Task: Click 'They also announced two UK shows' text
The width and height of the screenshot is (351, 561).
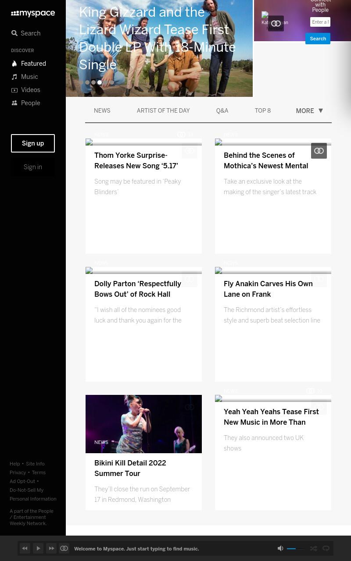Action: pyautogui.click(x=264, y=443)
